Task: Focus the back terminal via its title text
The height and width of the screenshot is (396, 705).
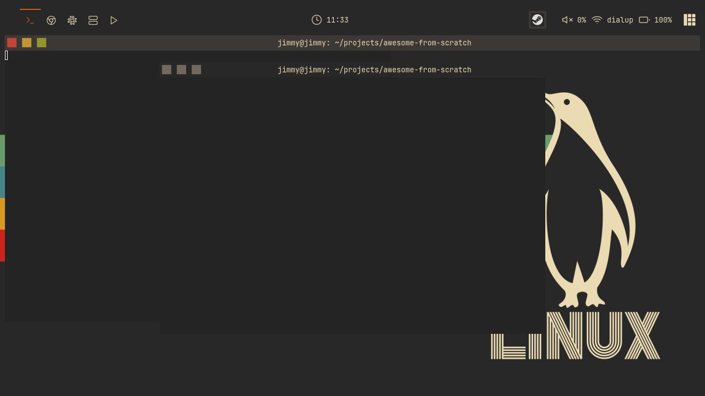Action: (375, 43)
